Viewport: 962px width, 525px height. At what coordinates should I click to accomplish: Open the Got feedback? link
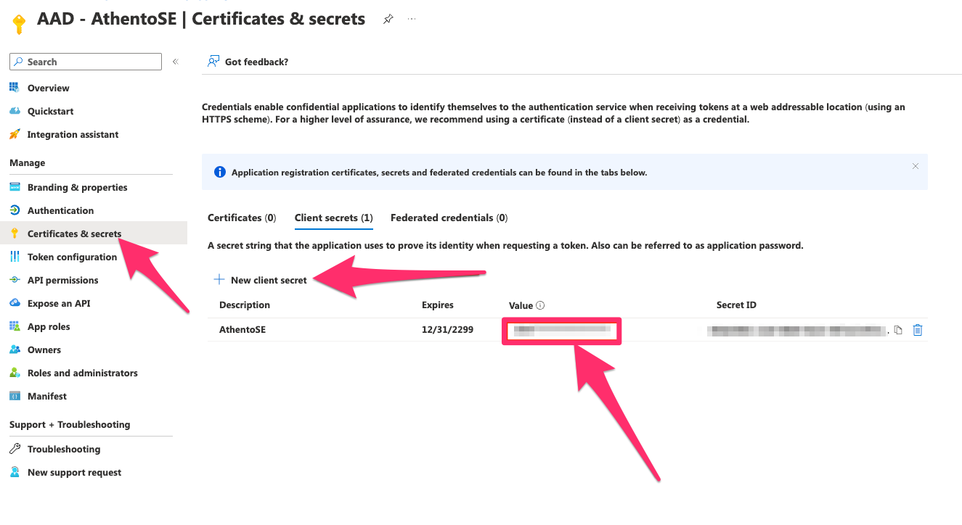tap(256, 61)
